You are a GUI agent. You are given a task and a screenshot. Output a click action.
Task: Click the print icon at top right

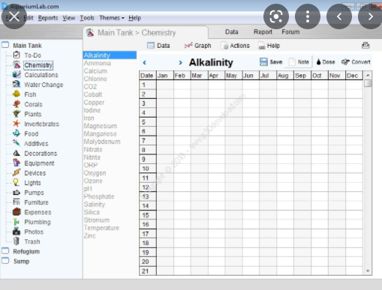point(365,45)
